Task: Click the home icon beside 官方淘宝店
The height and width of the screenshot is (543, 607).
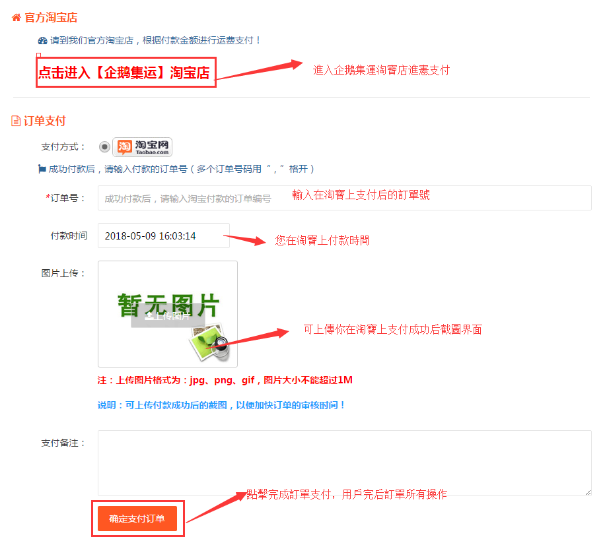Action: (x=17, y=17)
